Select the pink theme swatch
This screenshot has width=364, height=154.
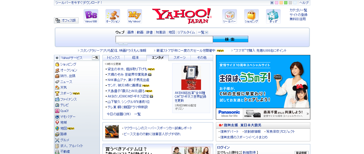(277, 3)
